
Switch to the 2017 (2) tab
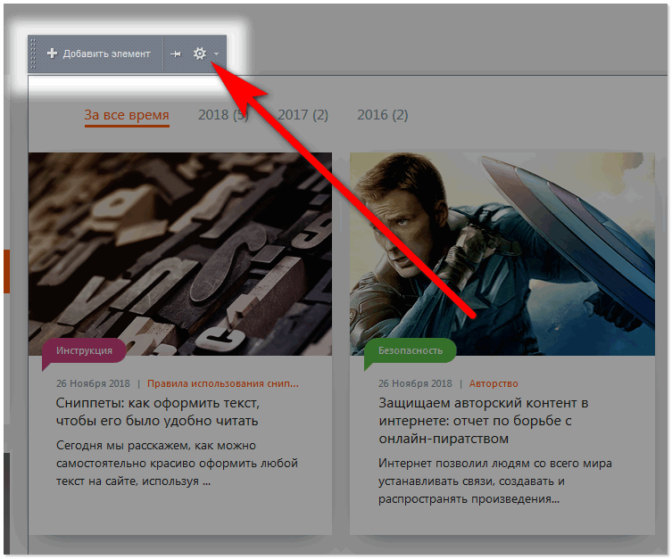303,115
